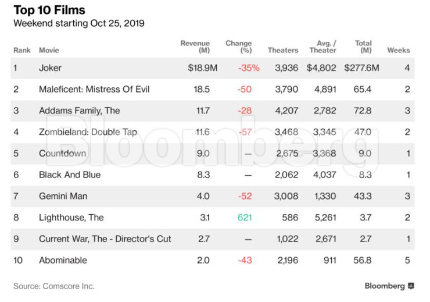Click the Theaters column header
This screenshot has height=302, width=430.
click(283, 51)
